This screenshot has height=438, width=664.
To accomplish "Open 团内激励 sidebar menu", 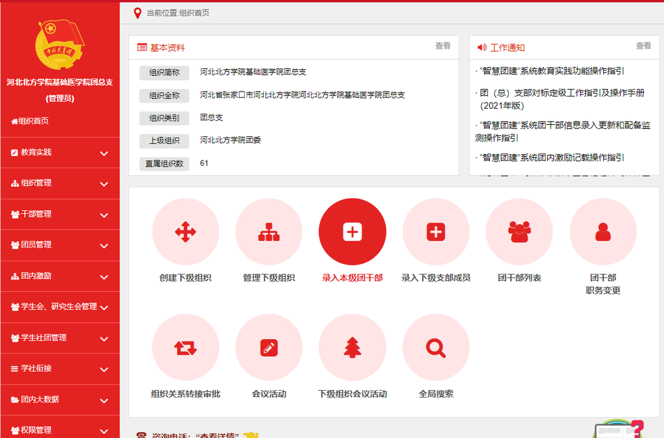I will pos(60,276).
